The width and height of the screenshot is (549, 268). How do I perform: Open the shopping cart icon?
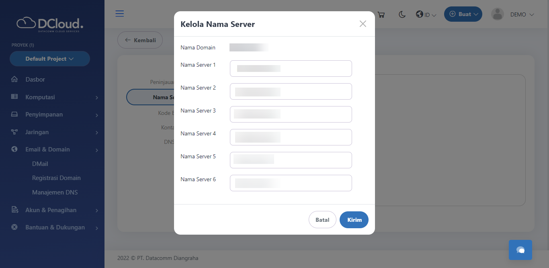tap(381, 14)
